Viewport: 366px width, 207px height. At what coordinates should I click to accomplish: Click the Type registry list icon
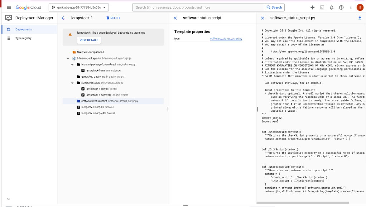coord(8,38)
